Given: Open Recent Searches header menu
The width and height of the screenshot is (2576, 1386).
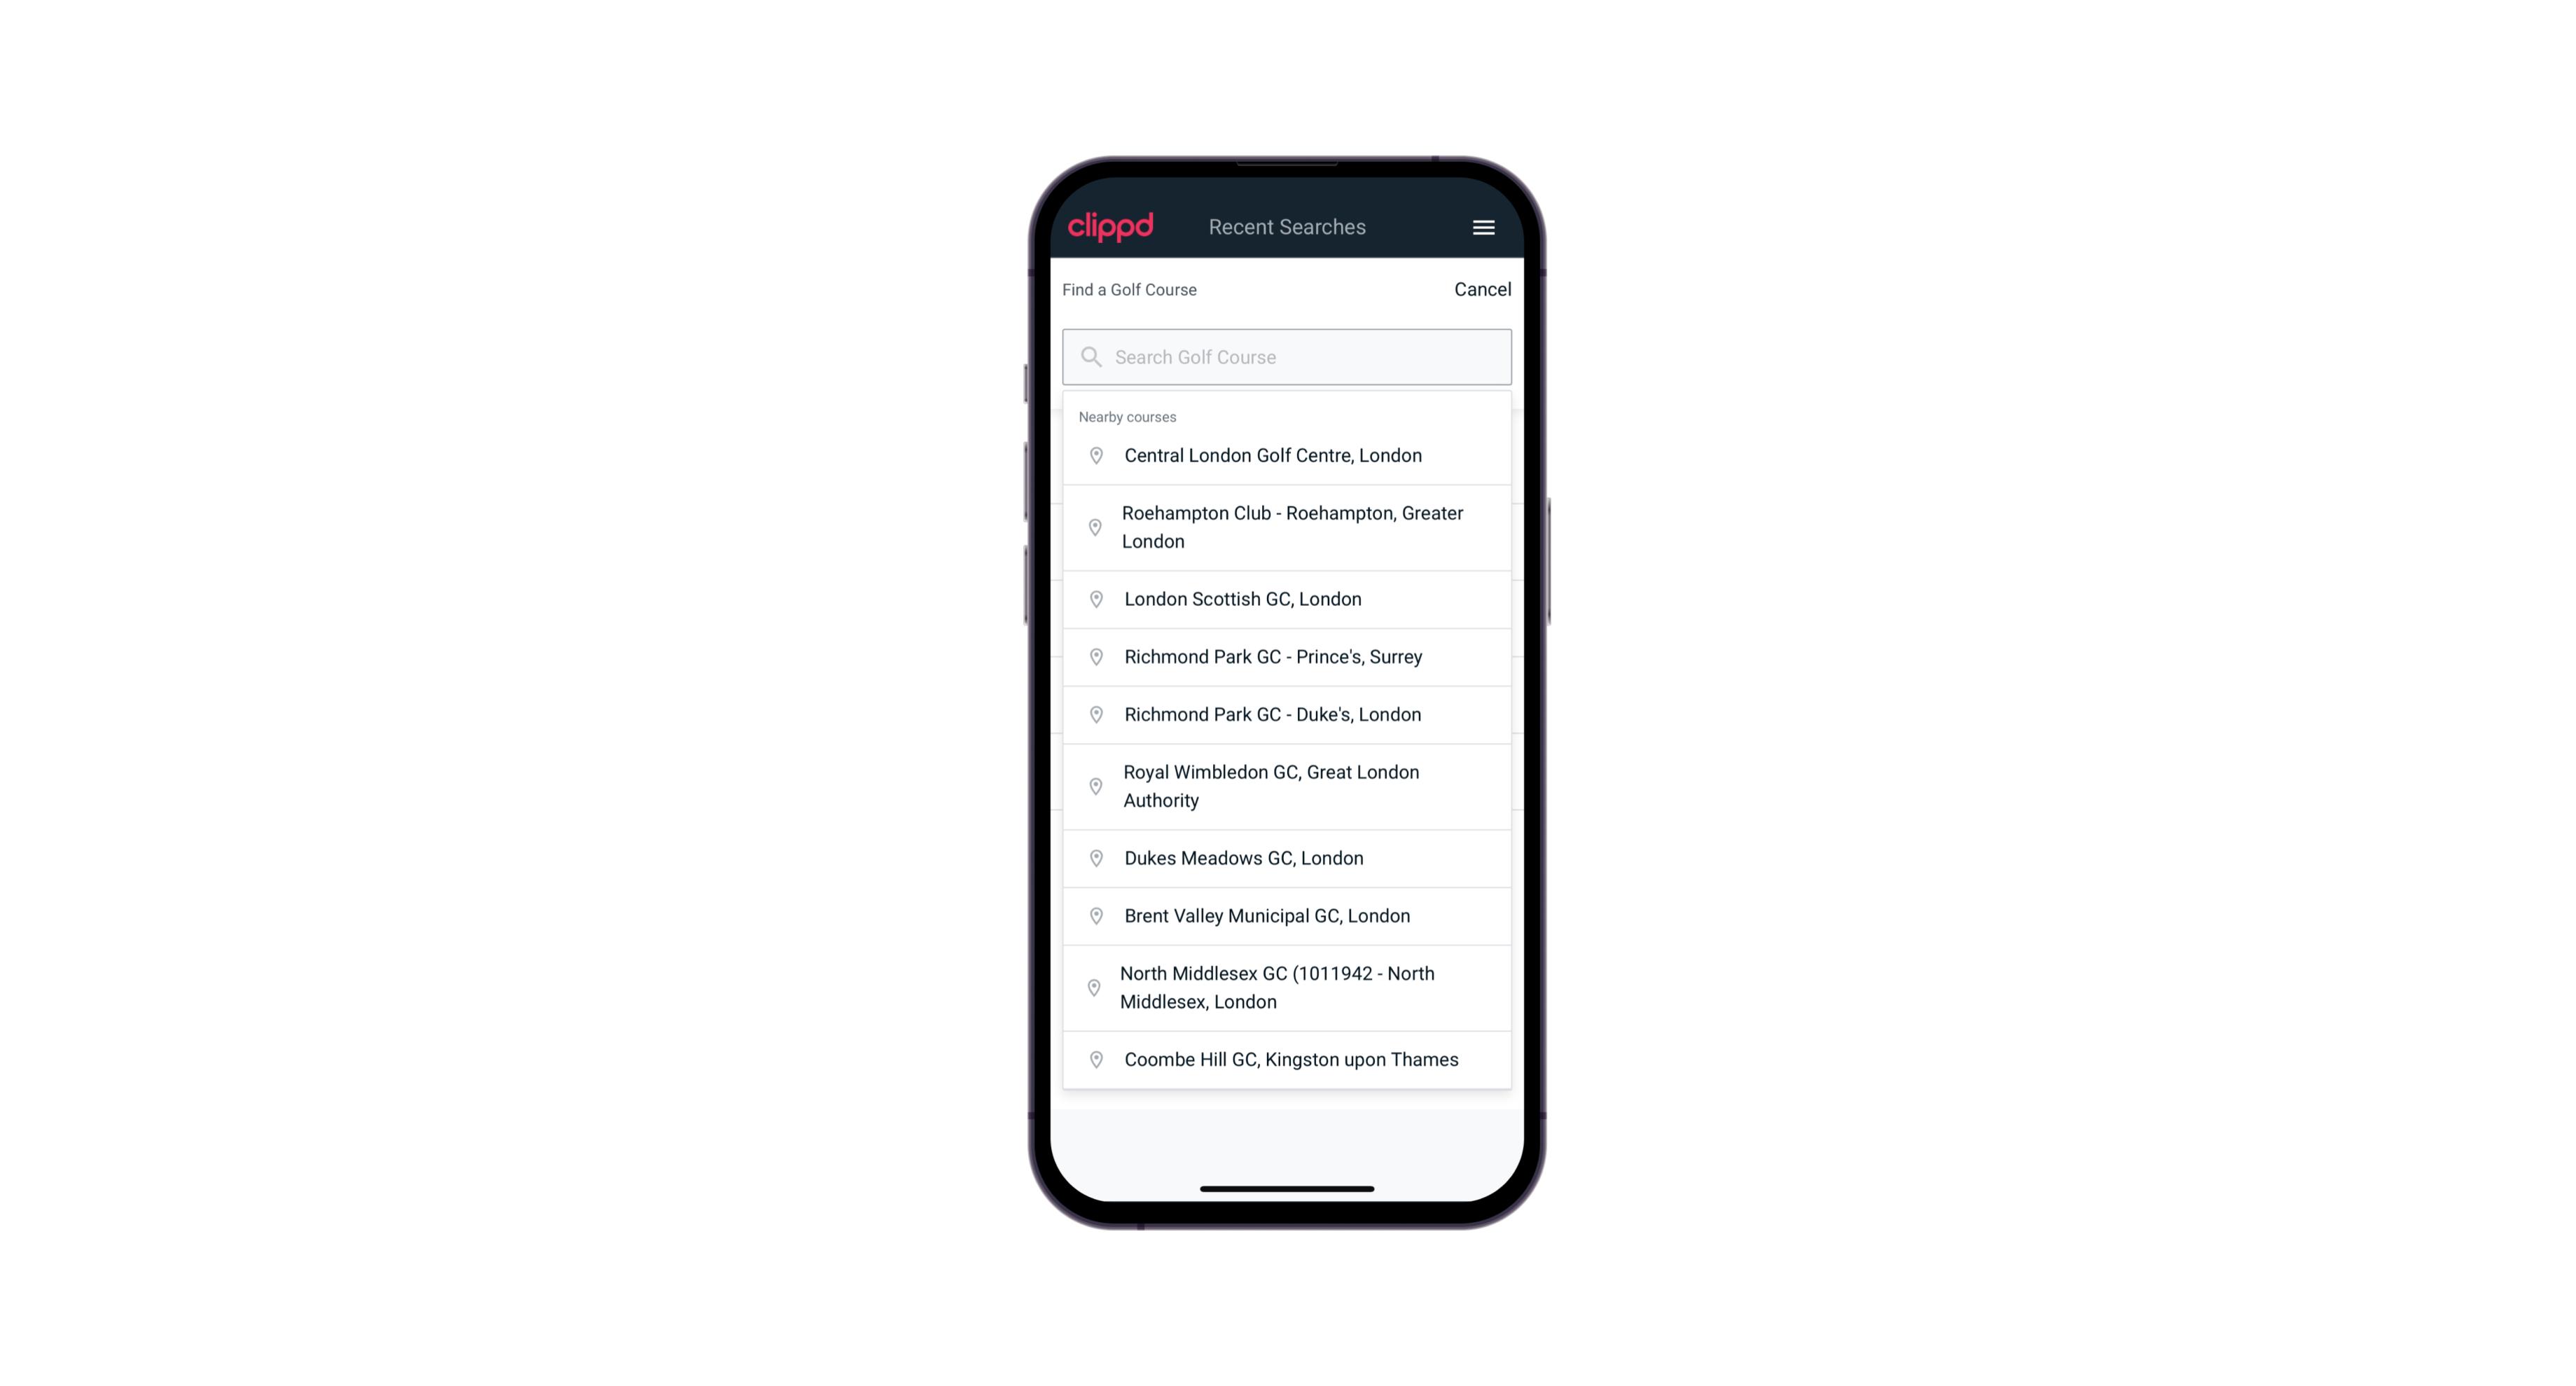Looking at the screenshot, I should pos(1483,227).
